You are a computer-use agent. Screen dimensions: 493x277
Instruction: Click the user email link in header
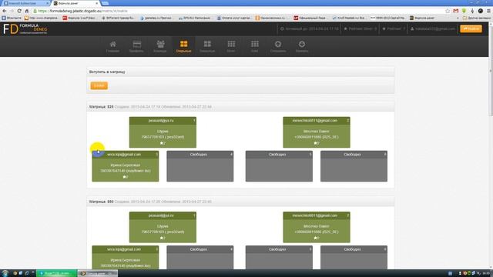pyautogui.click(x=433, y=28)
